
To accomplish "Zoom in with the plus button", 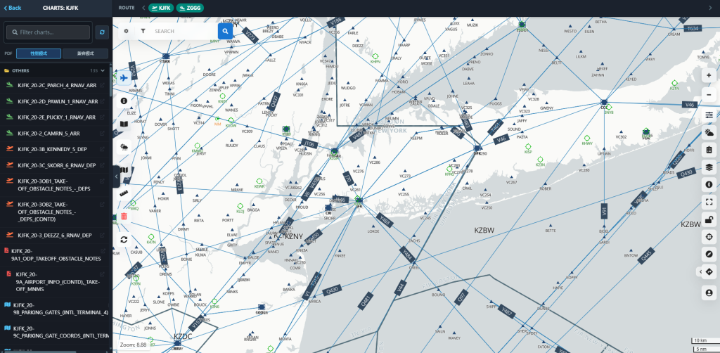I will pos(709,75).
